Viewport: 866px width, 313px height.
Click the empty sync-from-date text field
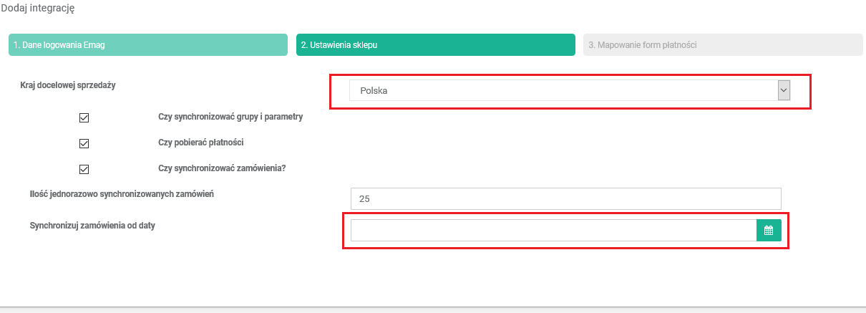point(553,231)
